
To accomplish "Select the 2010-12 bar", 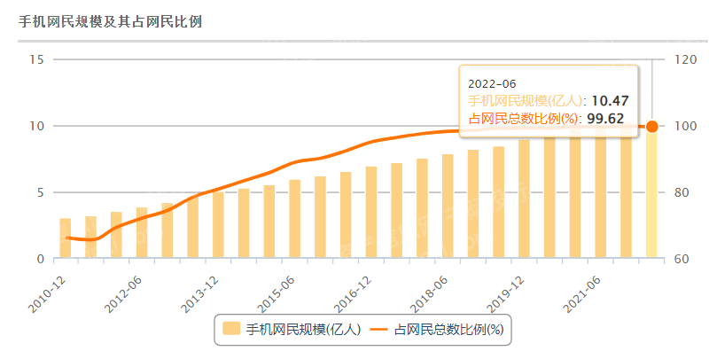I will point(65,238).
